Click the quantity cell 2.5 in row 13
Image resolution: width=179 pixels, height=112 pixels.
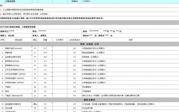tap(45, 104)
